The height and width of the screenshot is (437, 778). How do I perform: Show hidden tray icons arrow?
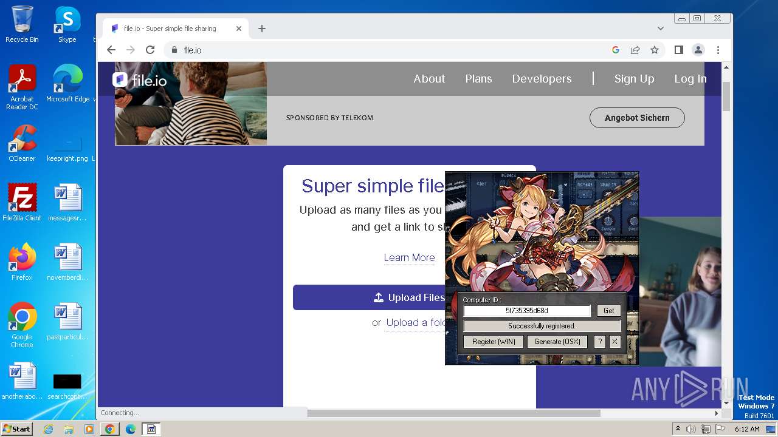click(x=678, y=429)
